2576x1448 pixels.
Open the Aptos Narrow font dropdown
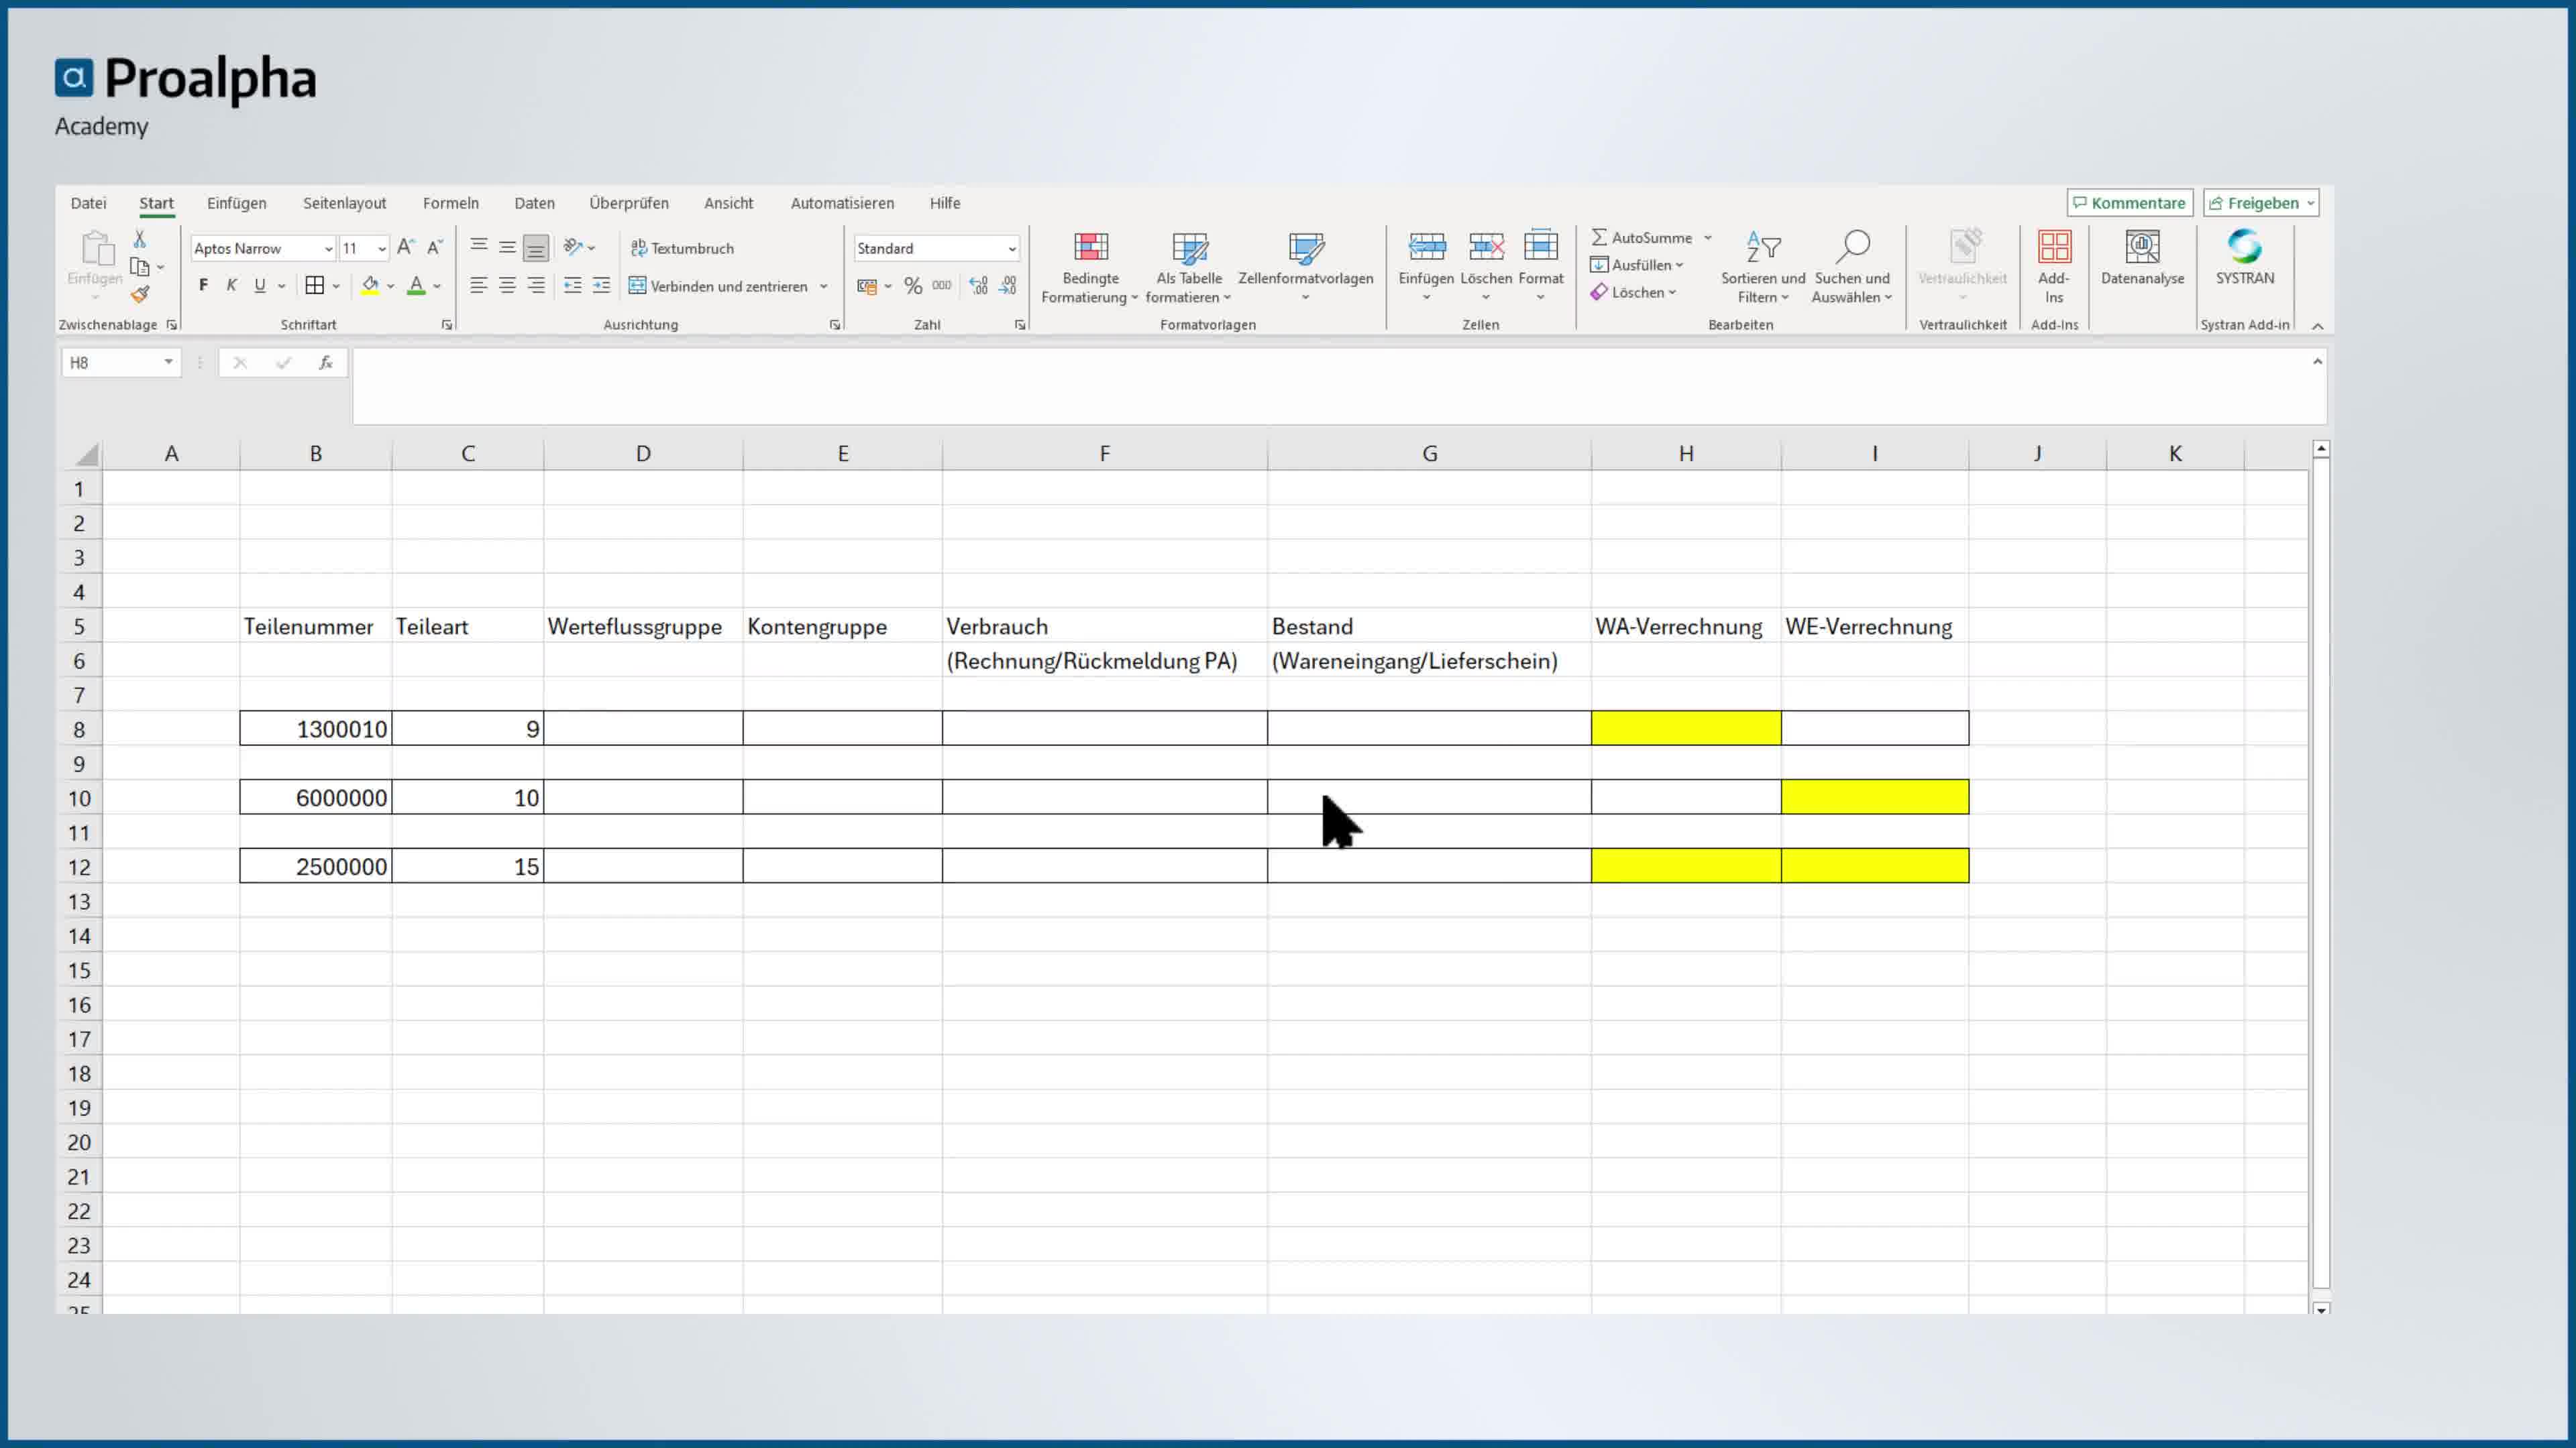328,249
